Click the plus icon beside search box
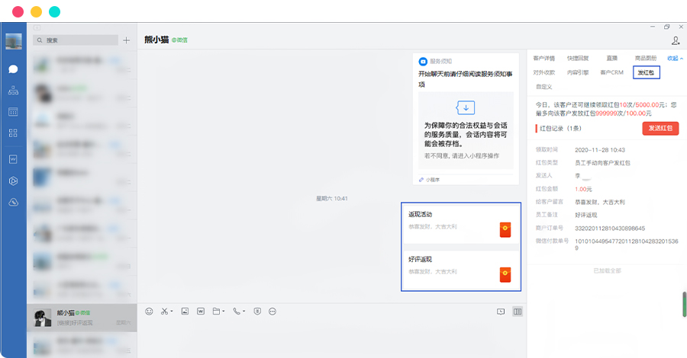The height and width of the screenshot is (358, 687). (x=126, y=40)
